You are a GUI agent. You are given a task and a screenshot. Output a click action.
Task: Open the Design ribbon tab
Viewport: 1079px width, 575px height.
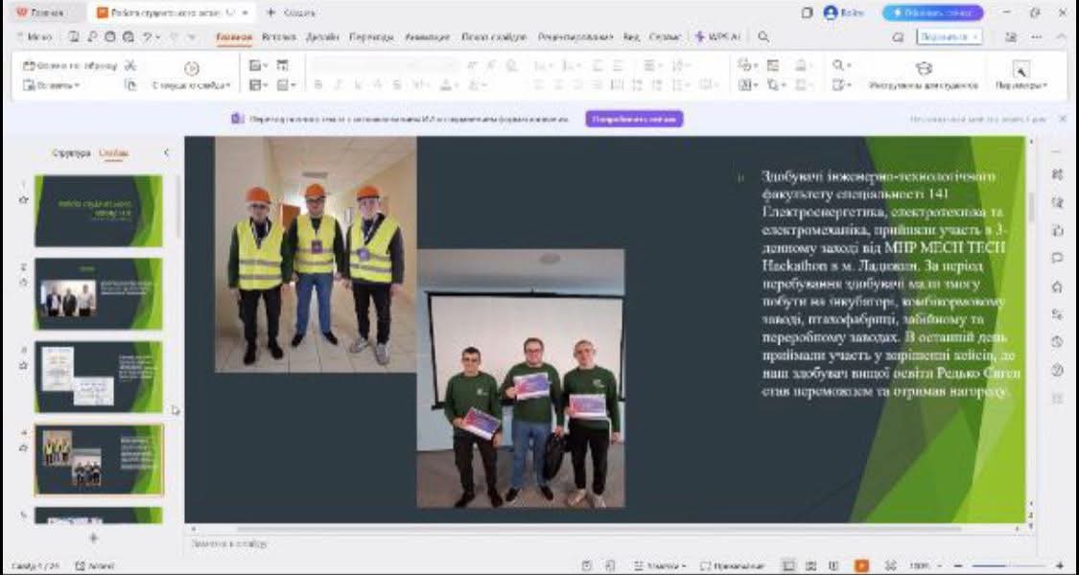[x=322, y=37]
